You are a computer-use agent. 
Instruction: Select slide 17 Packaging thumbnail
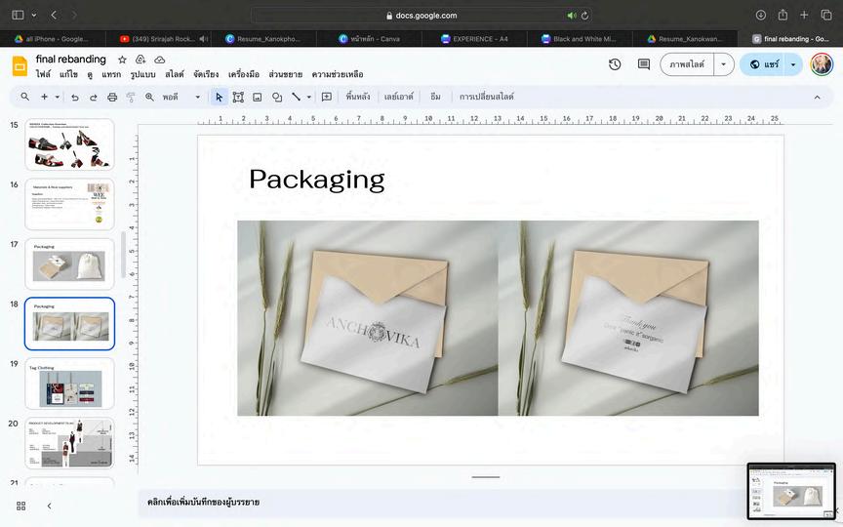70,264
